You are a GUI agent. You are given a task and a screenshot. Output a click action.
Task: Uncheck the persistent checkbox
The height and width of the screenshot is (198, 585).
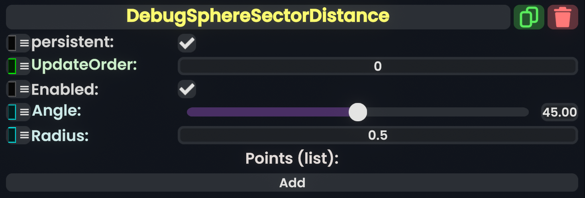click(187, 43)
